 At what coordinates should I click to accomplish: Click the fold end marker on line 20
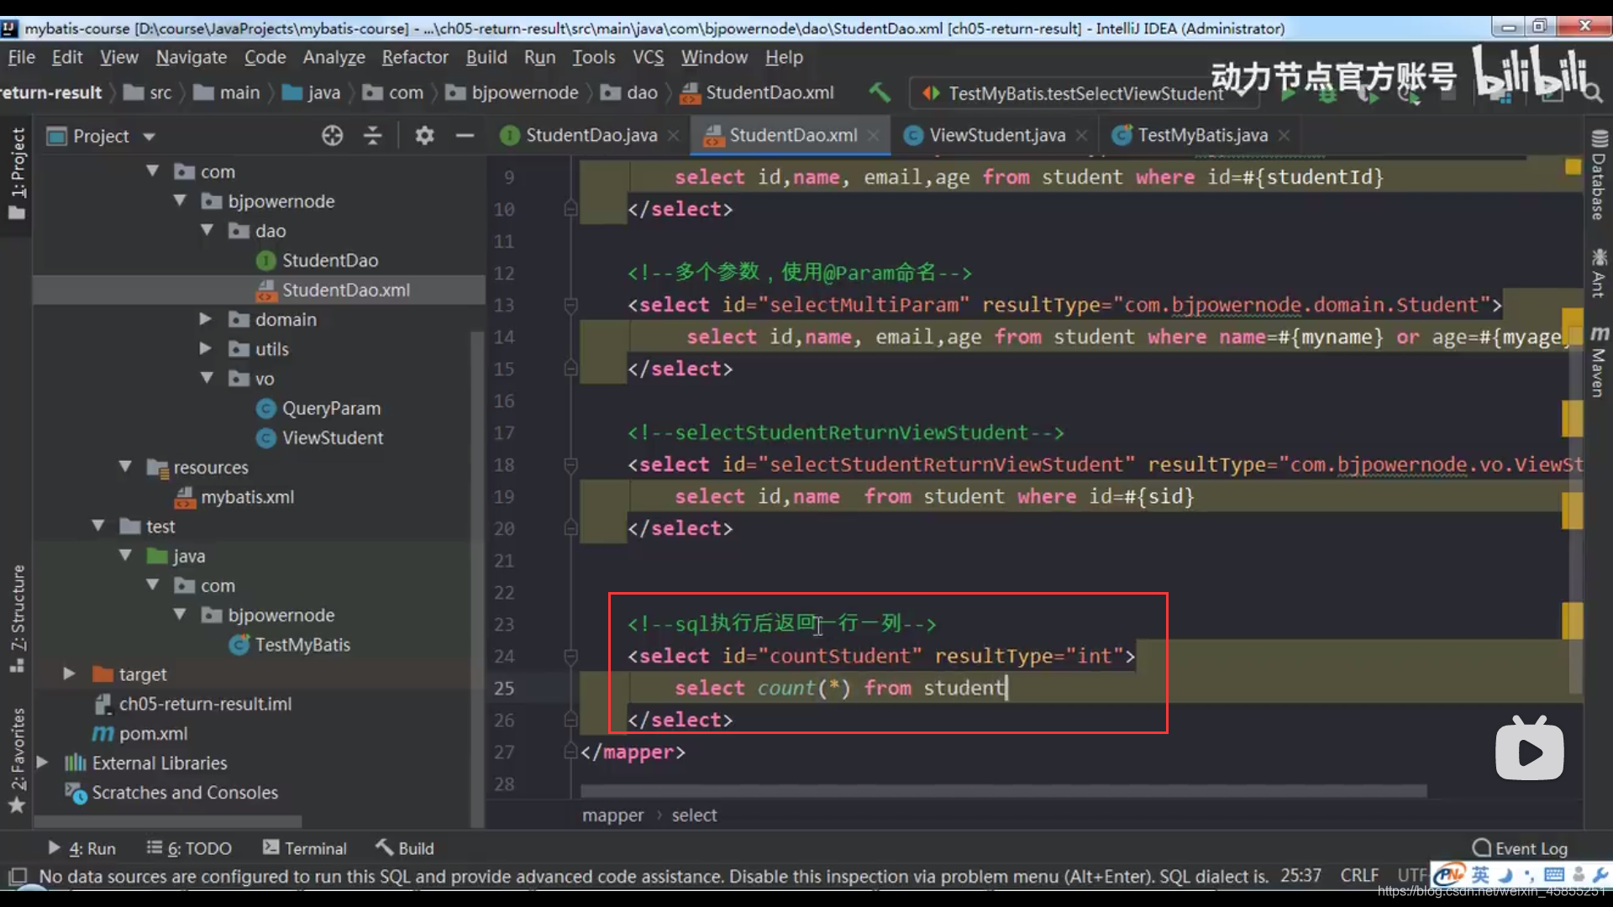570,528
